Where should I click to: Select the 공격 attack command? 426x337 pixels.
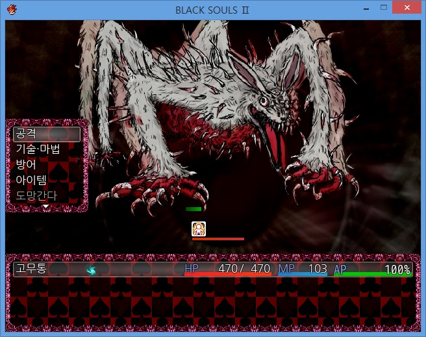[x=47, y=134]
